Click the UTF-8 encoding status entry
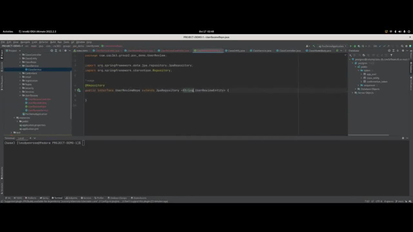 379,202
